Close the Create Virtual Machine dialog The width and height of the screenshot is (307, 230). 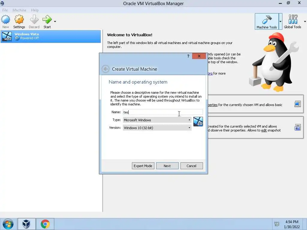tap(199, 56)
